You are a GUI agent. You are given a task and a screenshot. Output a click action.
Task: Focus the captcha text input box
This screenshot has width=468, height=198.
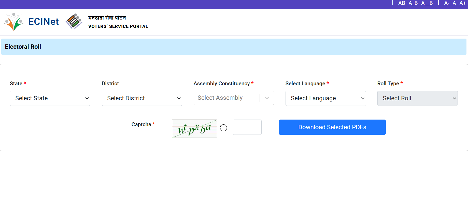point(247,127)
